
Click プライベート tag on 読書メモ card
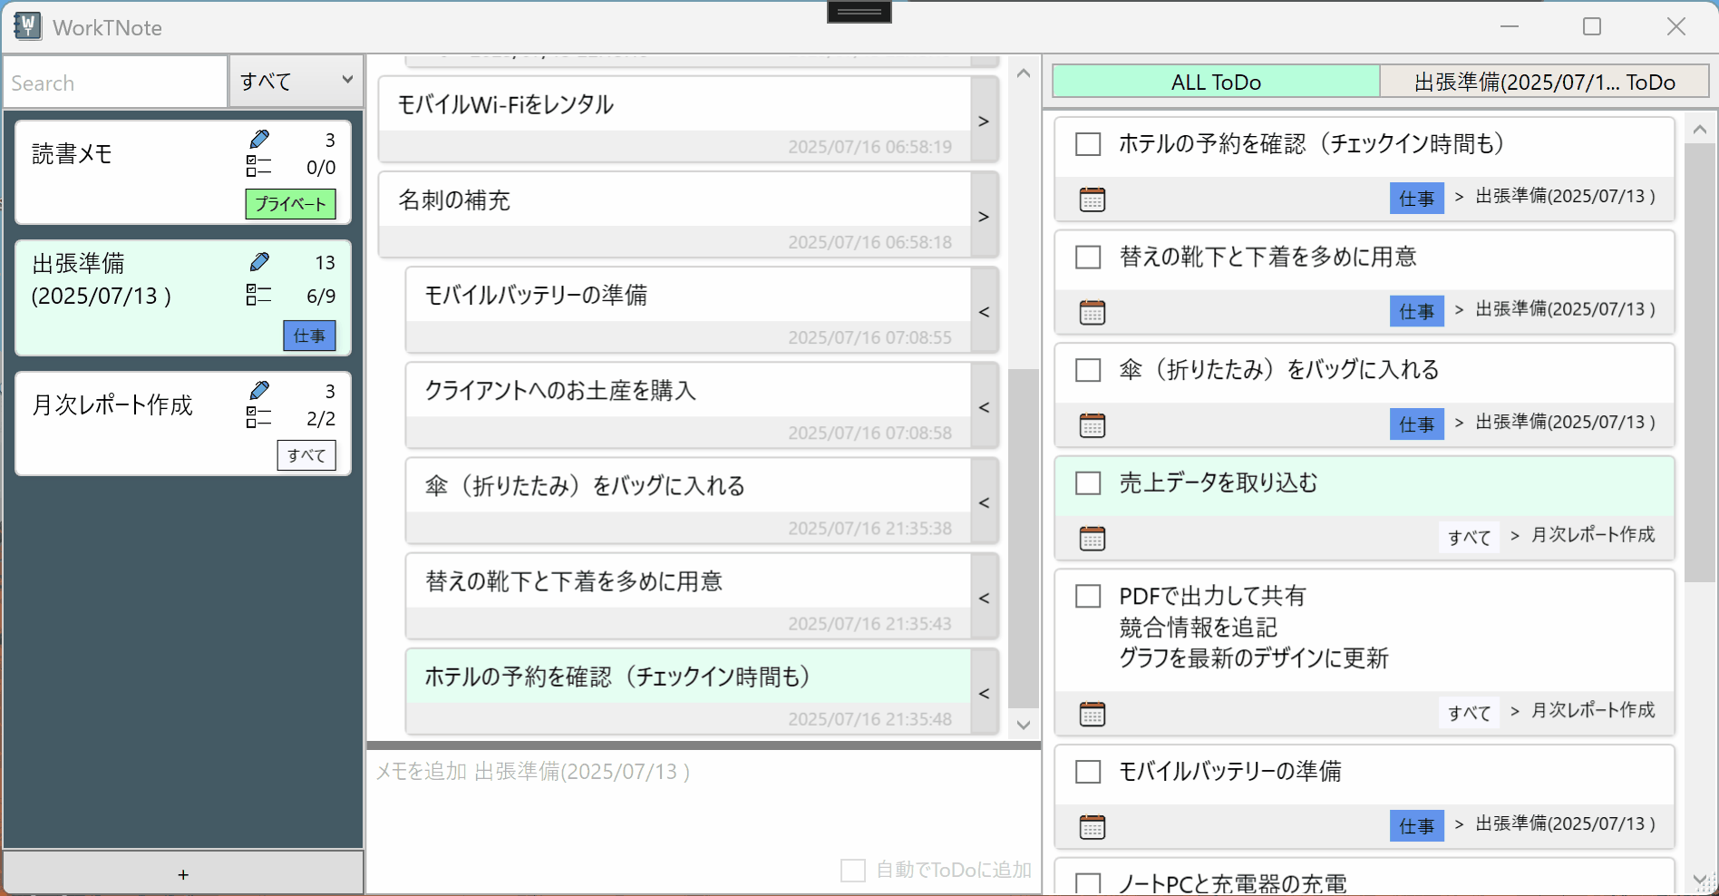point(290,204)
